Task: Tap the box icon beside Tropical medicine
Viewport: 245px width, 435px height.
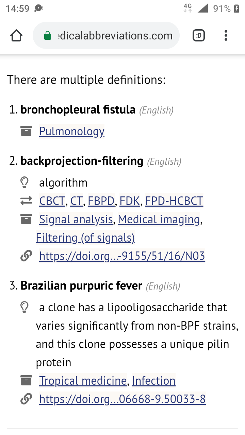Action: 26,381
